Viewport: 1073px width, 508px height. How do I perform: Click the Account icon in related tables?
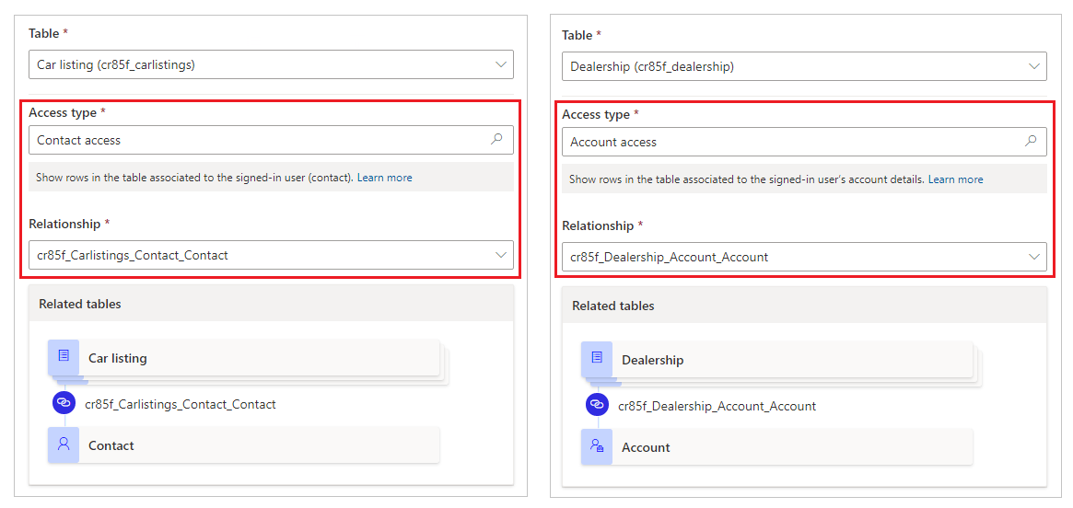[597, 446]
